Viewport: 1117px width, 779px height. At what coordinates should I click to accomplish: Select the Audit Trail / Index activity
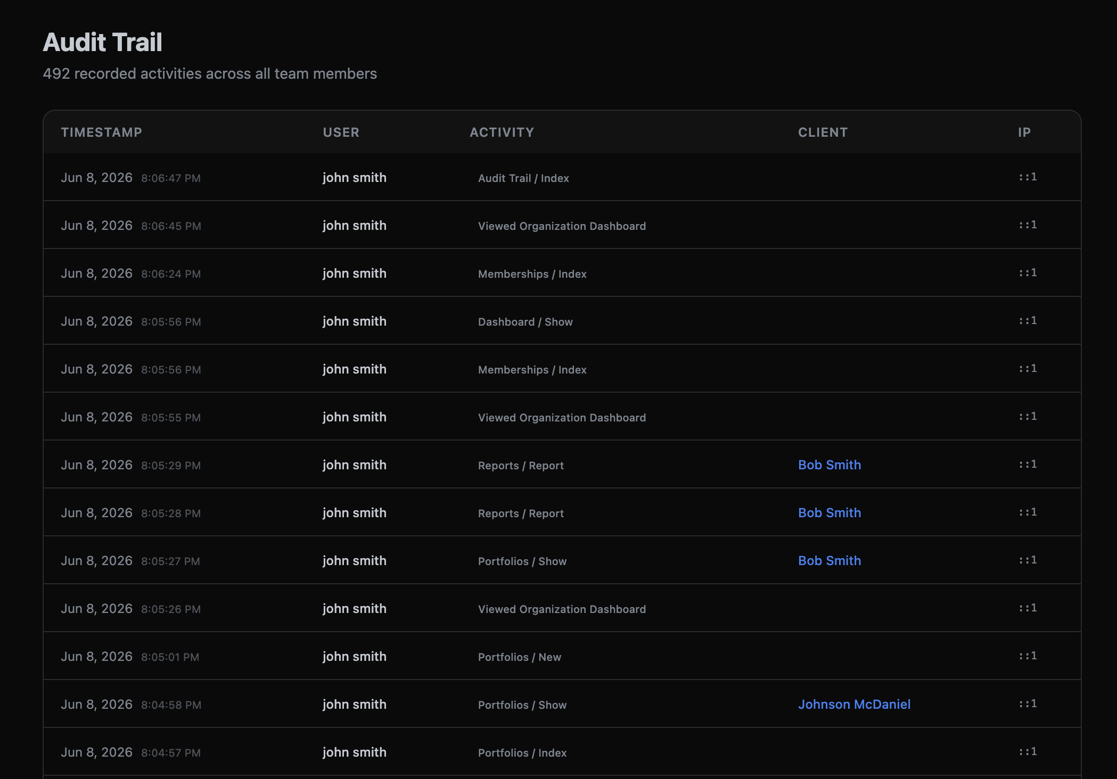523,178
